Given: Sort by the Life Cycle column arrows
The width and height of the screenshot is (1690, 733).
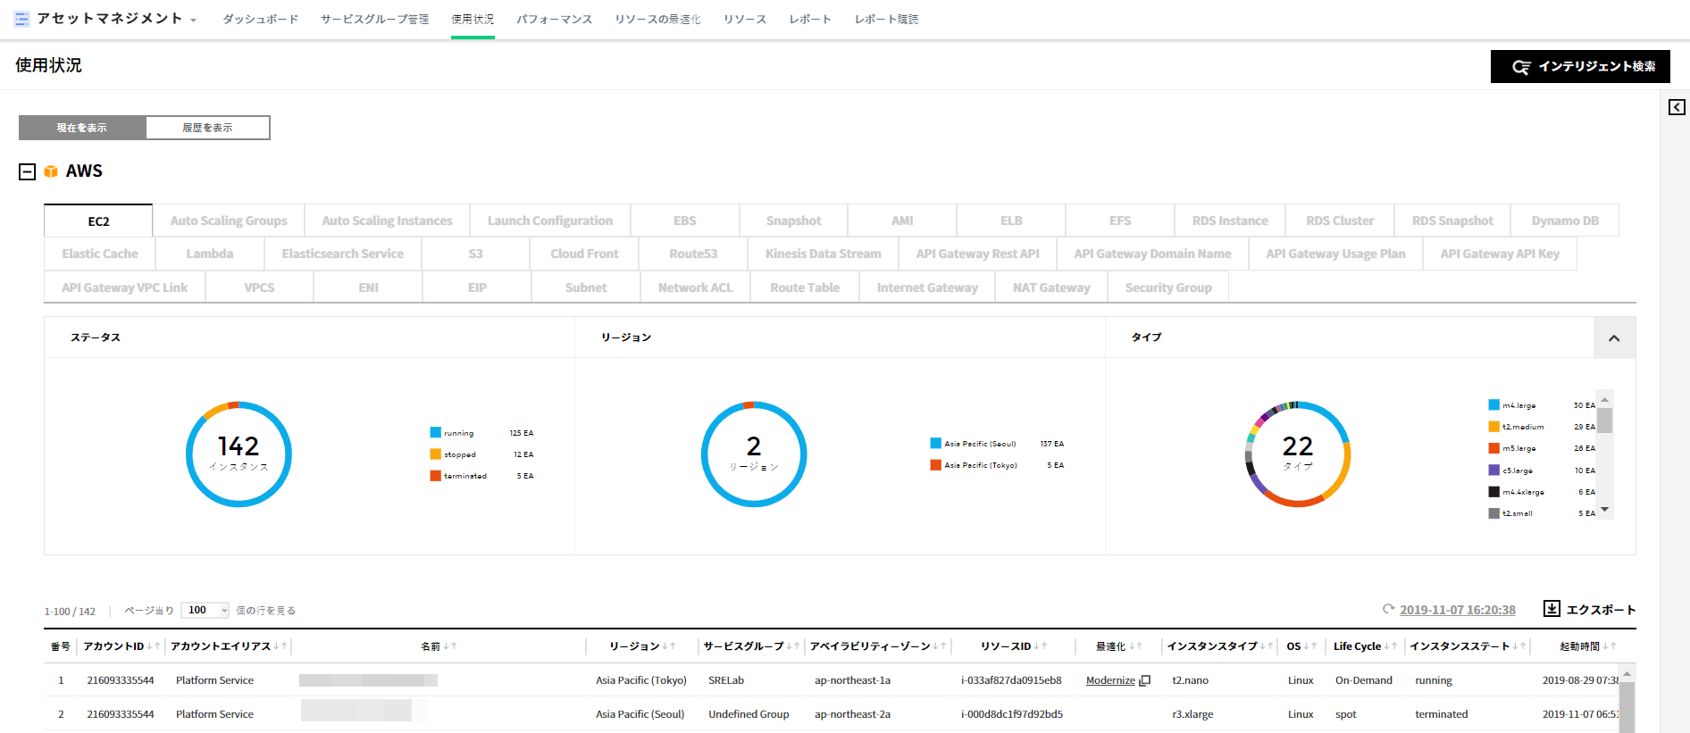Looking at the screenshot, I should (x=1390, y=646).
